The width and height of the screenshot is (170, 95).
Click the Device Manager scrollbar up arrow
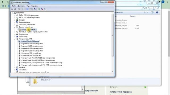(x=113, y=13)
